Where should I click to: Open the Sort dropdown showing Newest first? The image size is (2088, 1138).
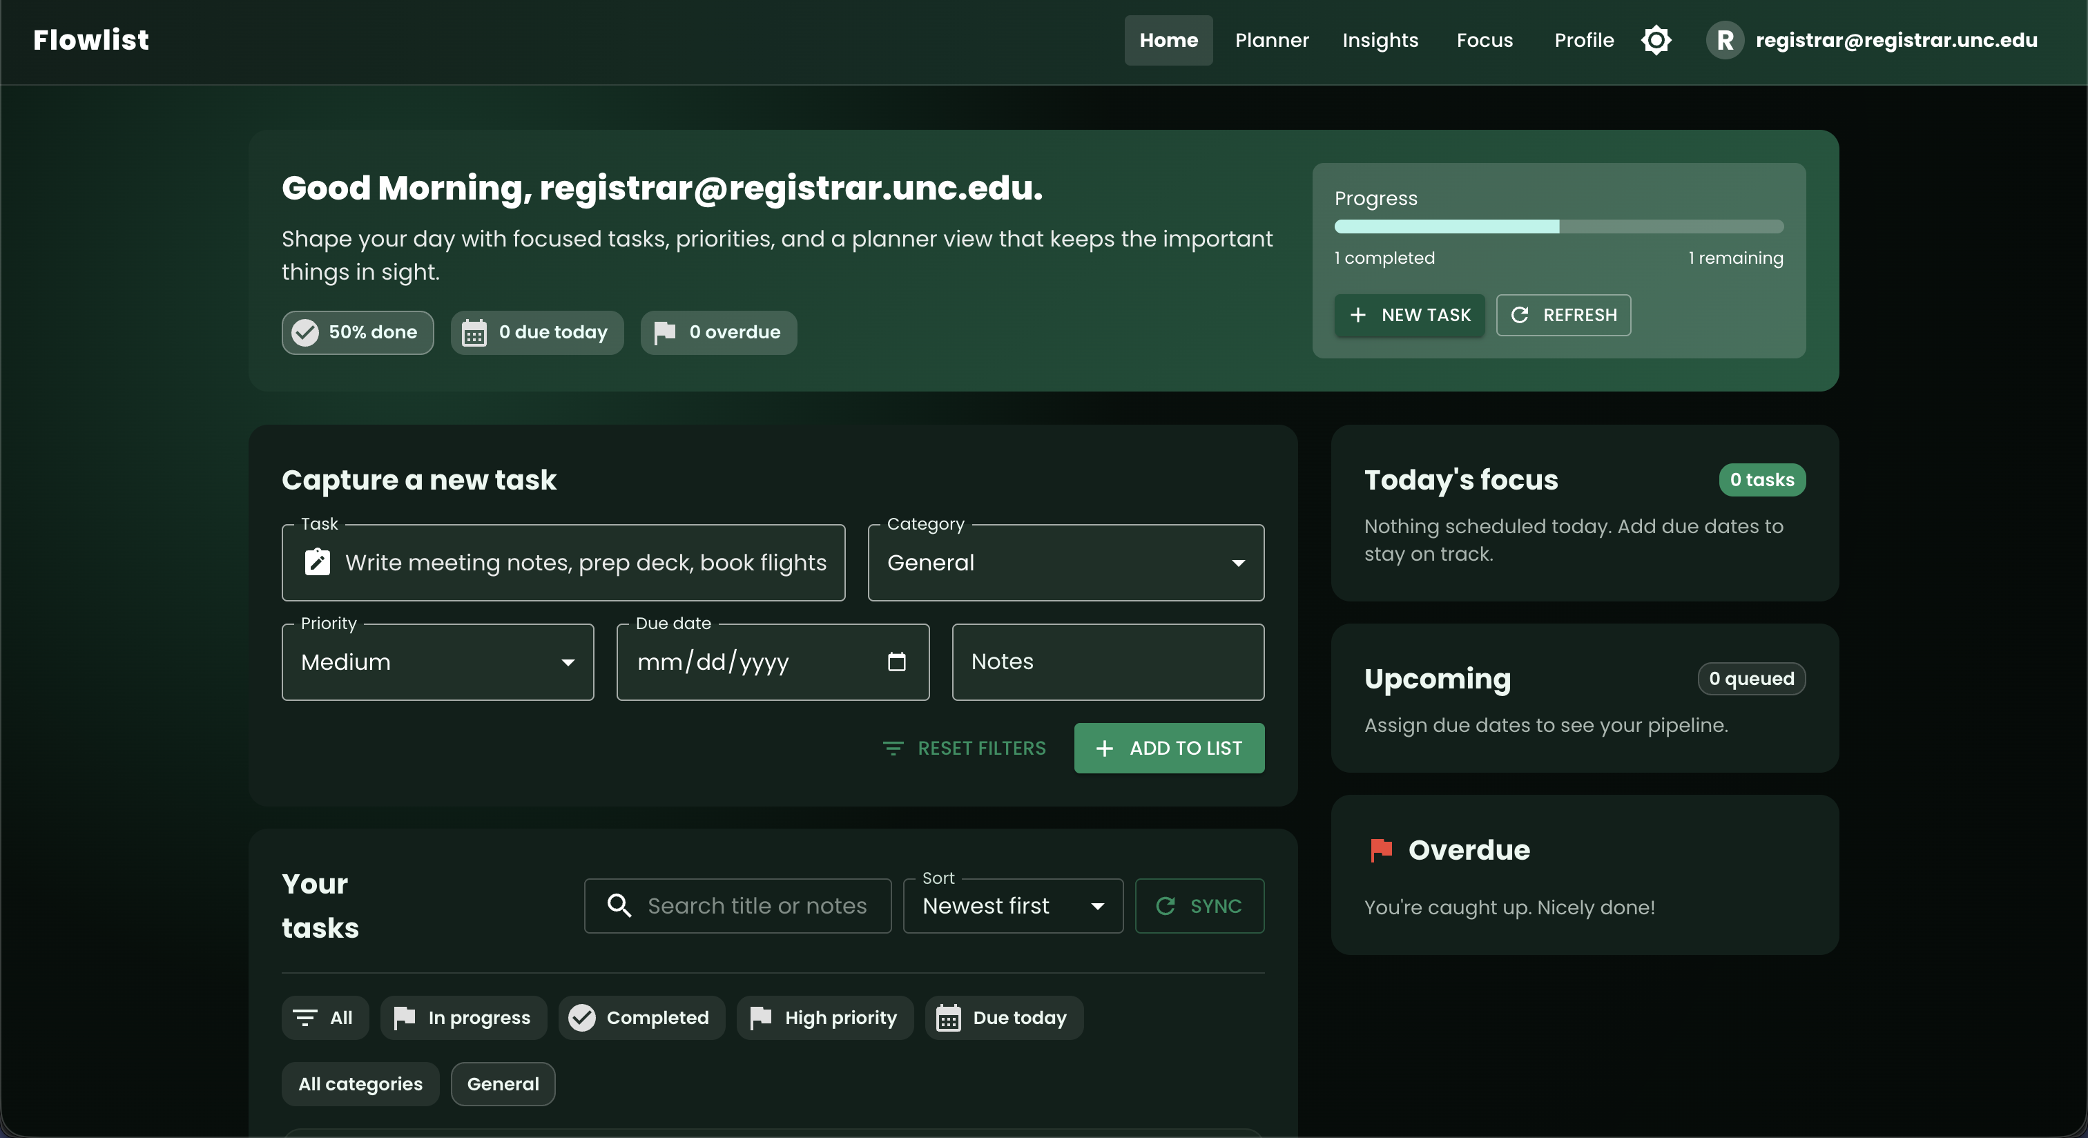[x=1012, y=905]
